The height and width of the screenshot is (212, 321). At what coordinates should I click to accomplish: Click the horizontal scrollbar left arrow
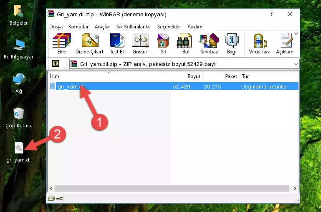point(51,188)
